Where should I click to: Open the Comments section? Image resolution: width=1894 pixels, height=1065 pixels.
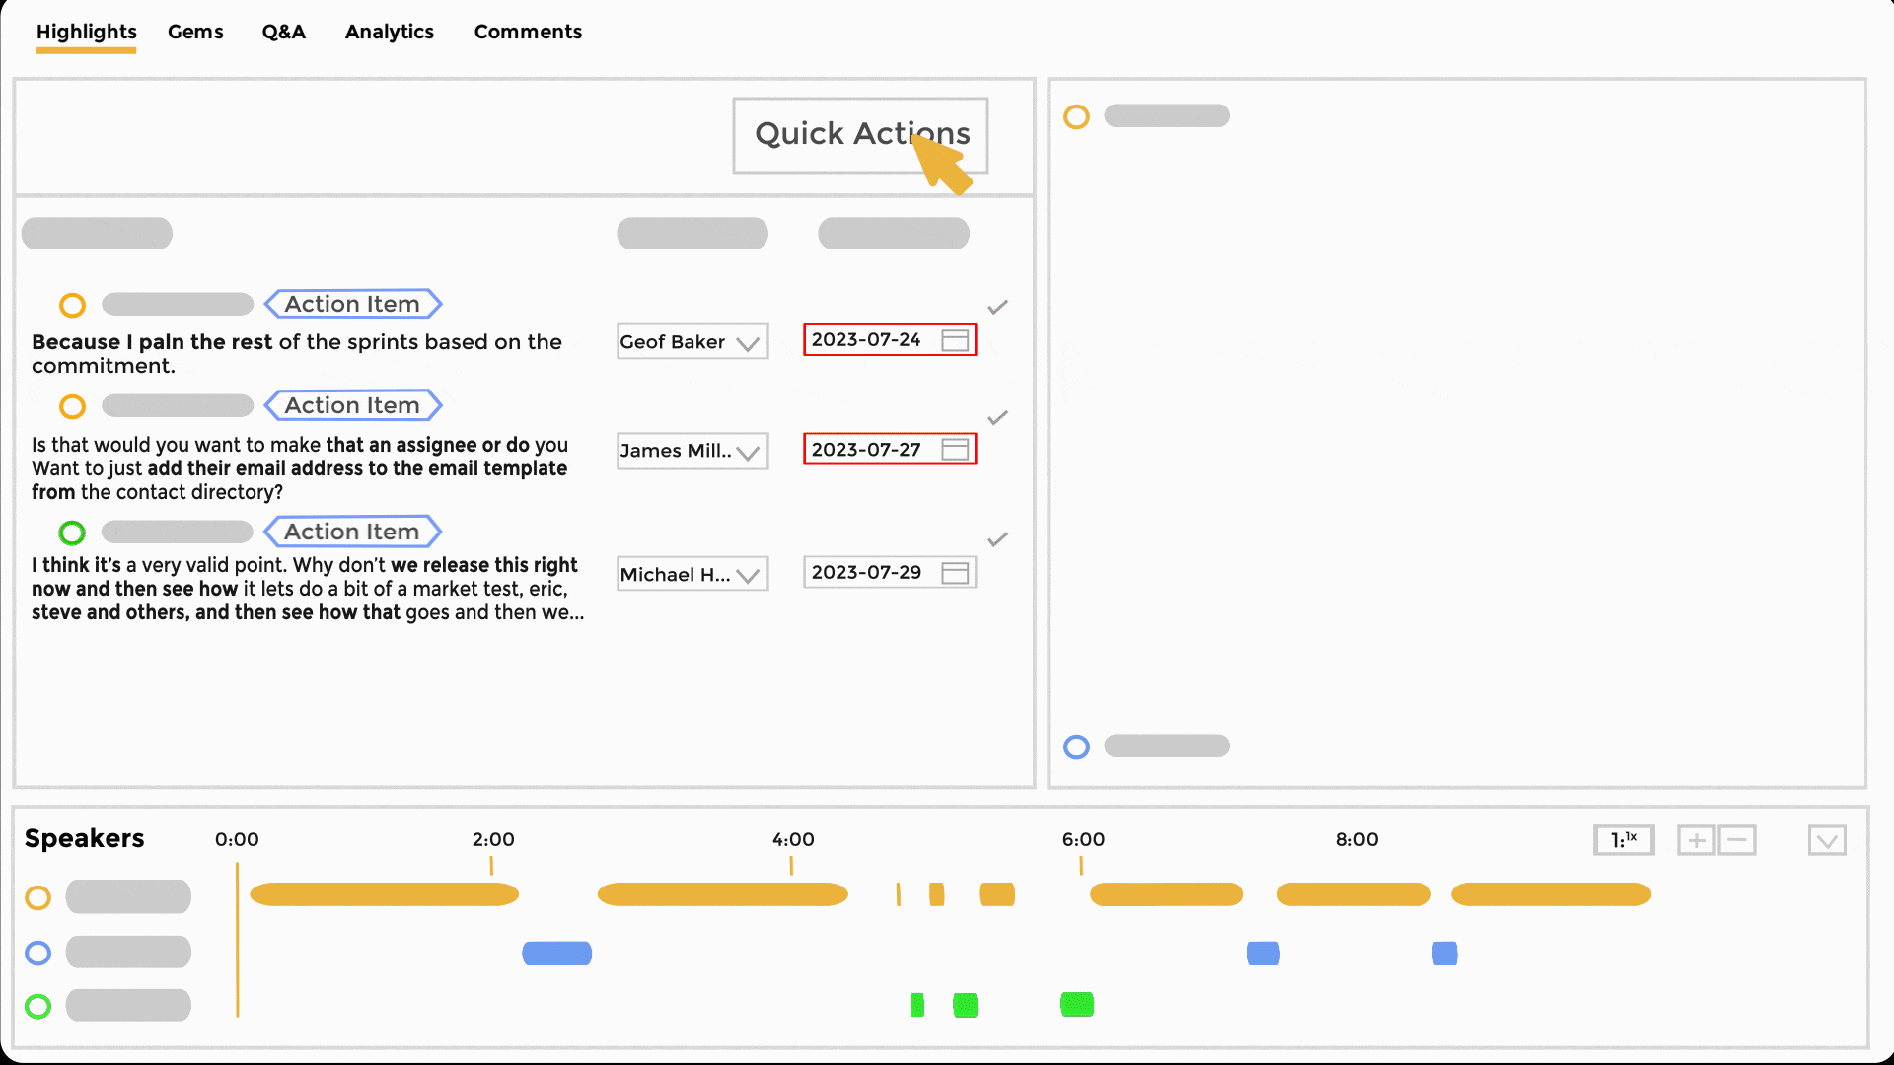point(528,32)
